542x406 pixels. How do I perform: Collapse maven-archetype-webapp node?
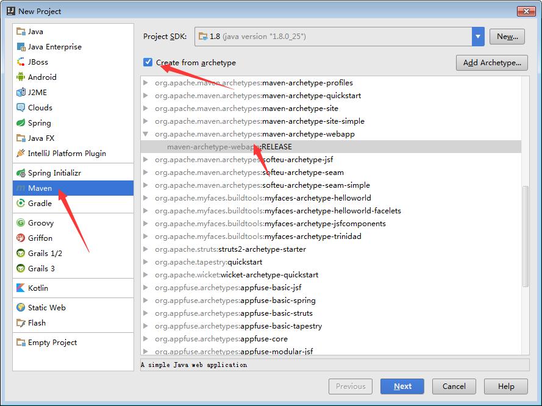[x=146, y=134]
